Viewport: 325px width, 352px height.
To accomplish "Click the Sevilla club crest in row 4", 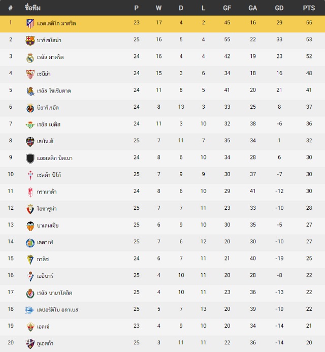I will click(x=30, y=74).
